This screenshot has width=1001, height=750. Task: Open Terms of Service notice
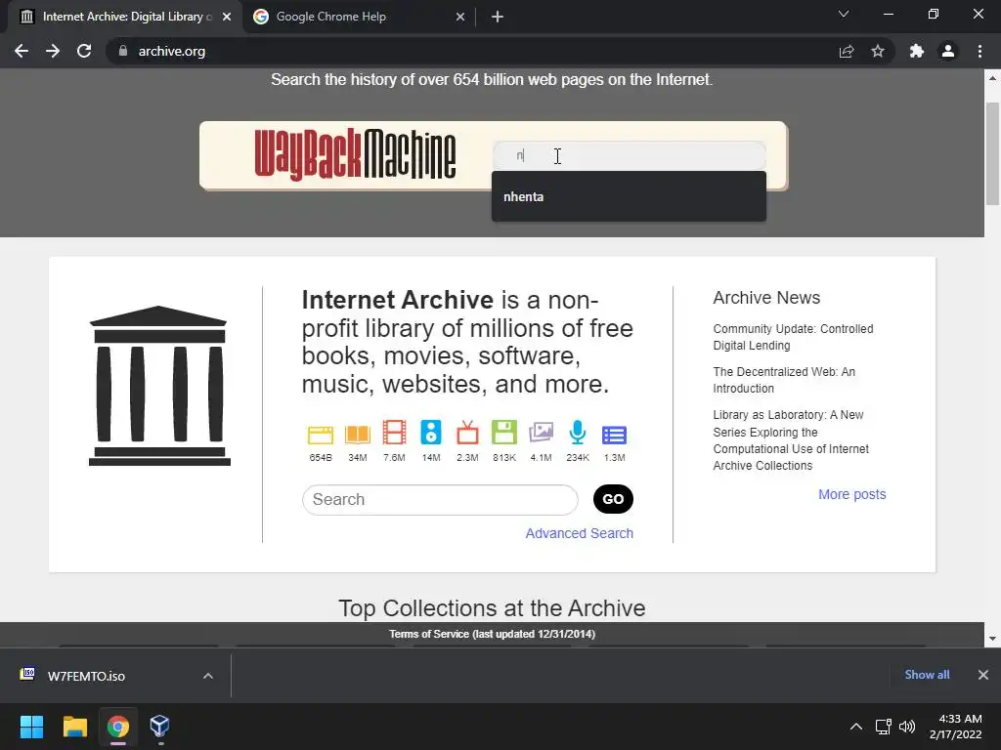tap(493, 634)
